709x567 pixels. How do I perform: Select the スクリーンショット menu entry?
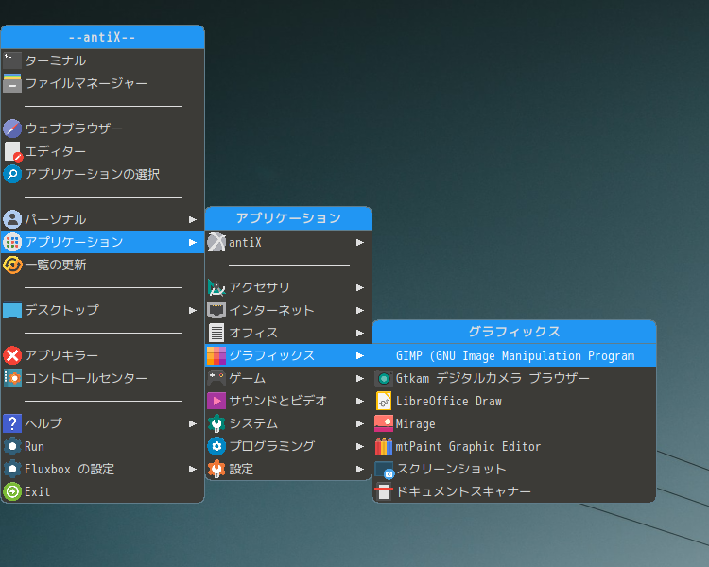coord(514,469)
